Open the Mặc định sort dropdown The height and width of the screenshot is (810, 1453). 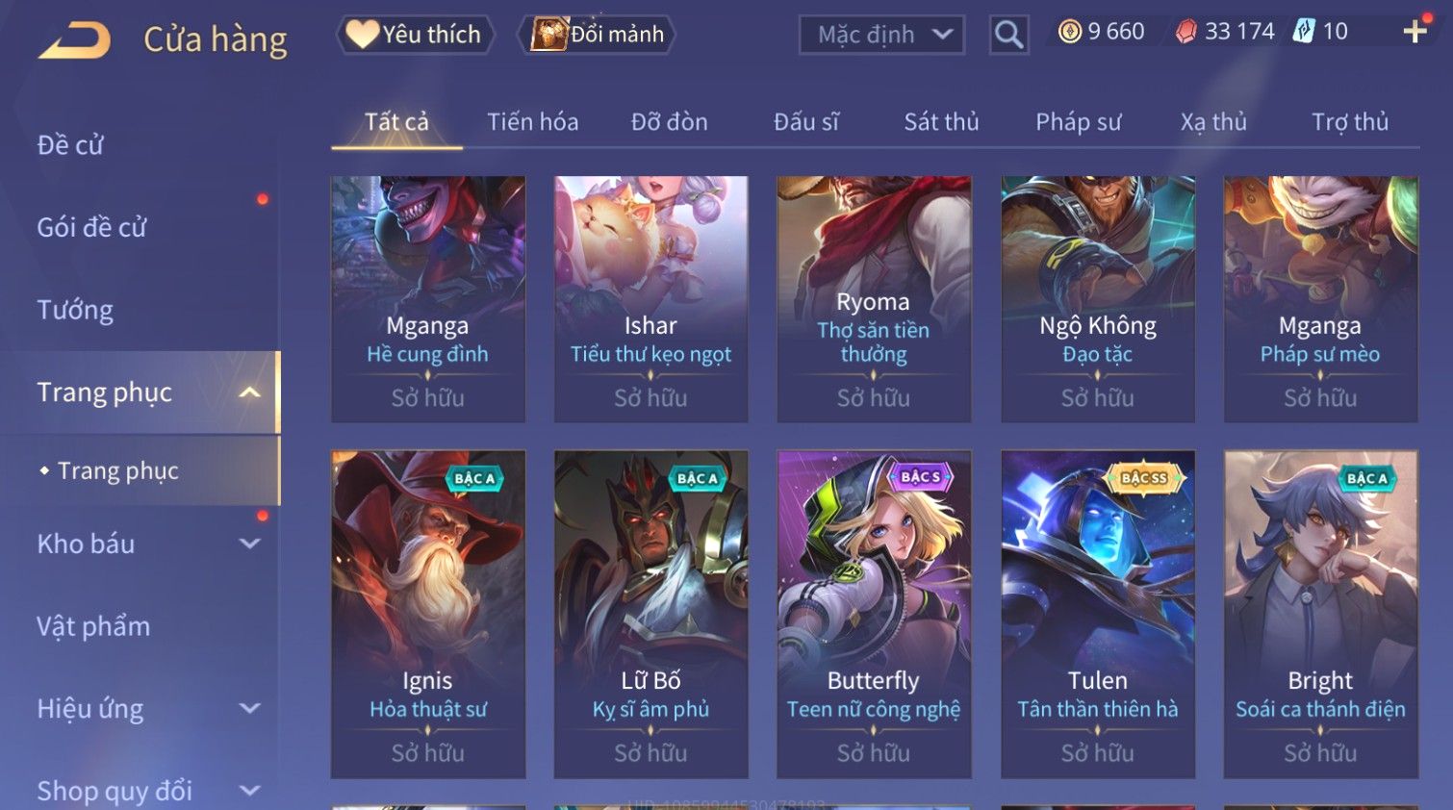tap(881, 35)
